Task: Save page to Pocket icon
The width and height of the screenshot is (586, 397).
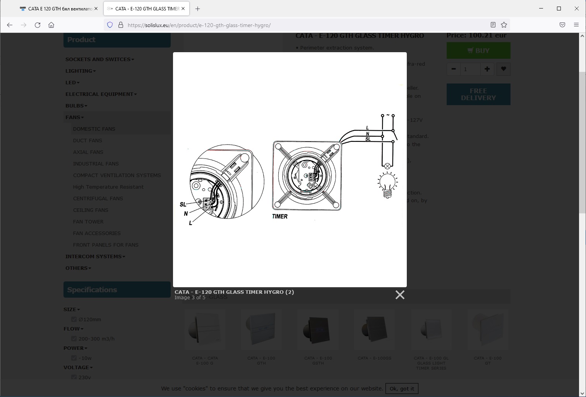Action: point(562,25)
